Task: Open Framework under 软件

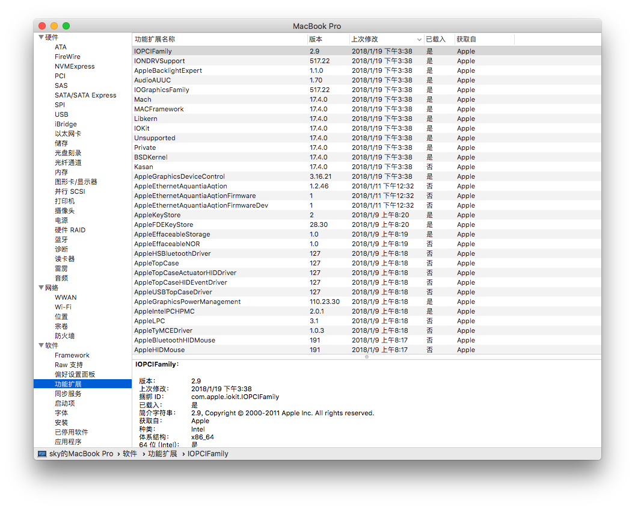Action: tap(72, 355)
